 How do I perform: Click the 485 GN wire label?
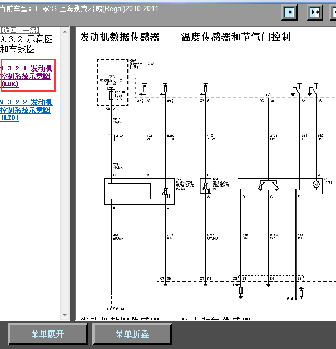tap(245, 236)
